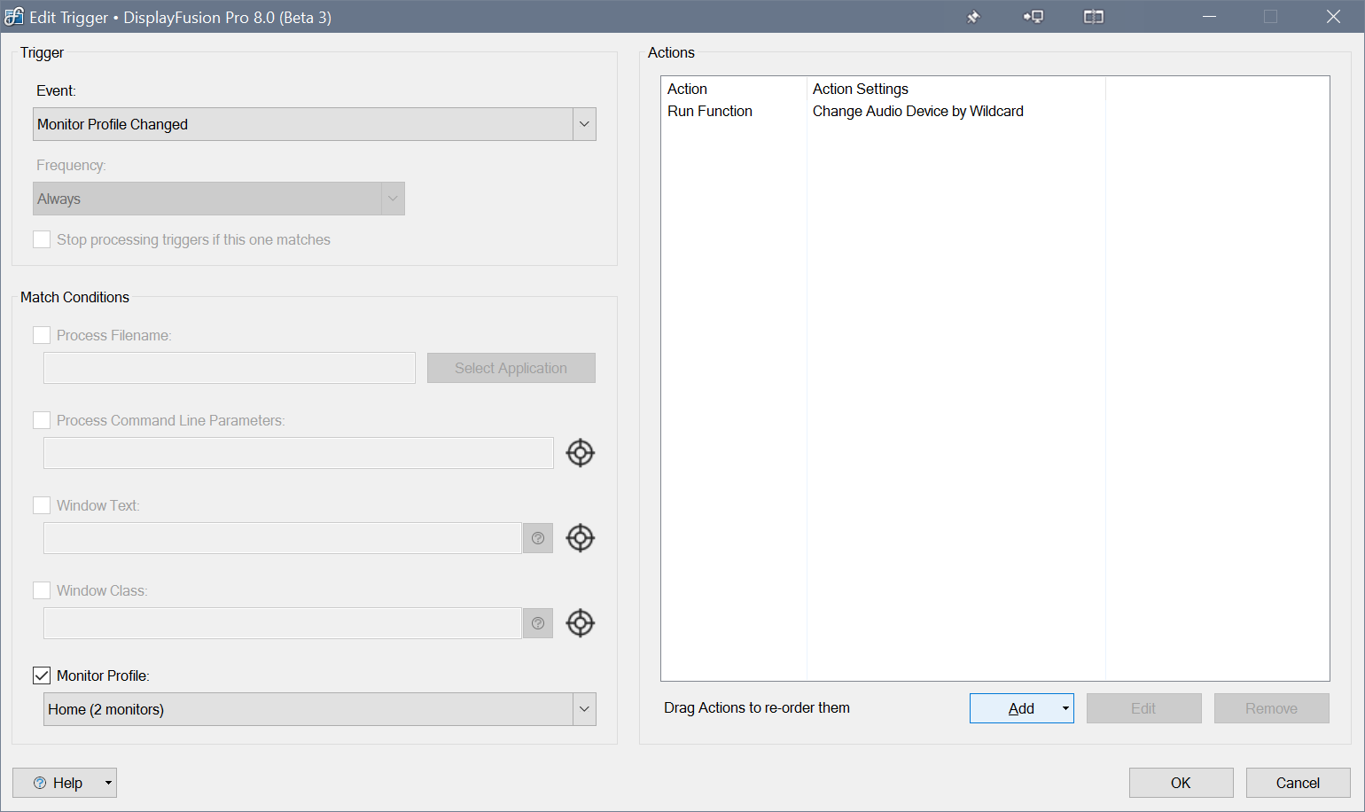Select the Run Function action row
Image resolution: width=1365 pixels, height=812 pixels.
(x=710, y=111)
